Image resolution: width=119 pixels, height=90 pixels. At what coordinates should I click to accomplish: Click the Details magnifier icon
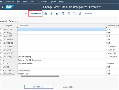pos(26,13)
